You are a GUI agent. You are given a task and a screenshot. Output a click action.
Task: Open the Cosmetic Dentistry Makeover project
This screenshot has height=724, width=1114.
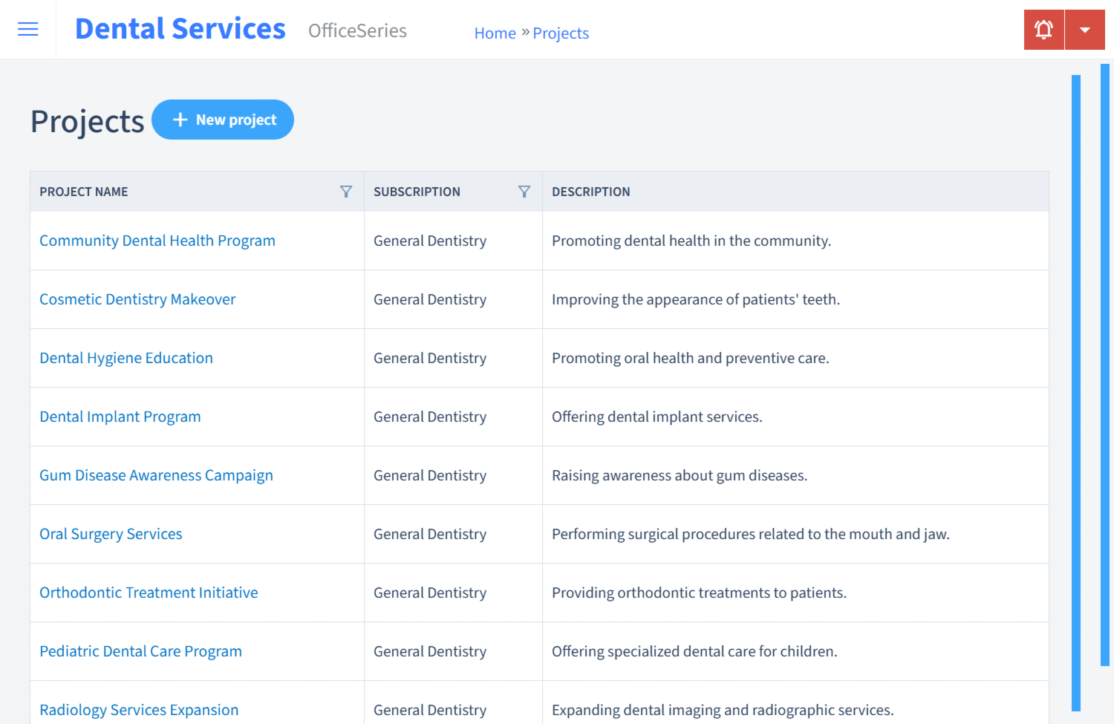[x=137, y=299]
